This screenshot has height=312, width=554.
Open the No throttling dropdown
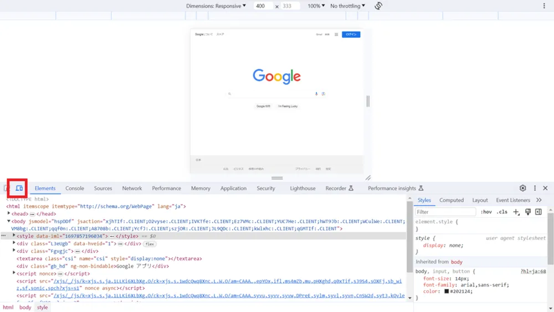[348, 6]
